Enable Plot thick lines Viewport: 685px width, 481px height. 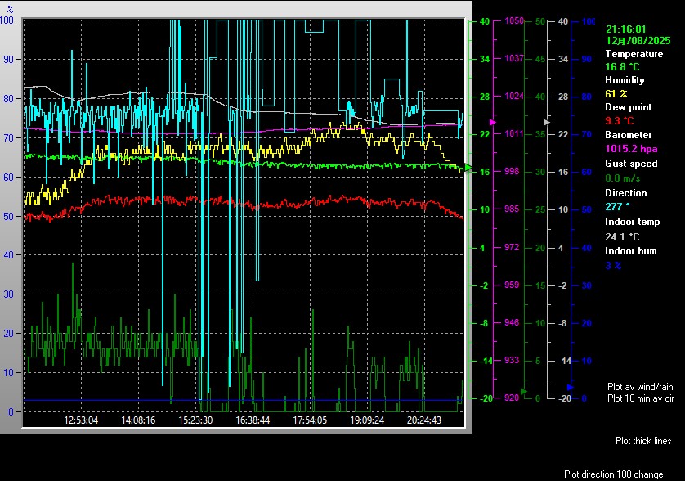pos(643,441)
